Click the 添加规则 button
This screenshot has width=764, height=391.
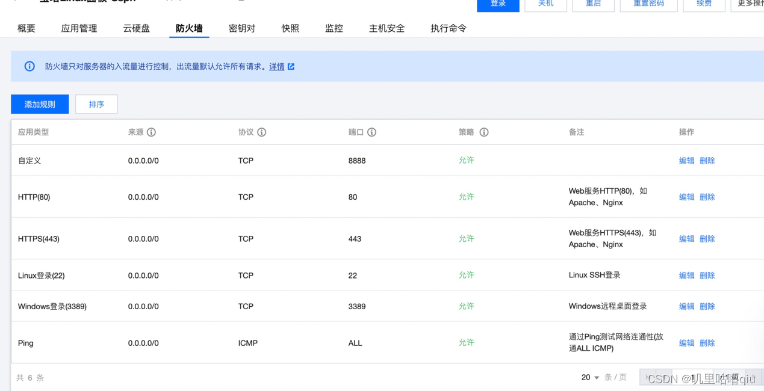tap(40, 104)
